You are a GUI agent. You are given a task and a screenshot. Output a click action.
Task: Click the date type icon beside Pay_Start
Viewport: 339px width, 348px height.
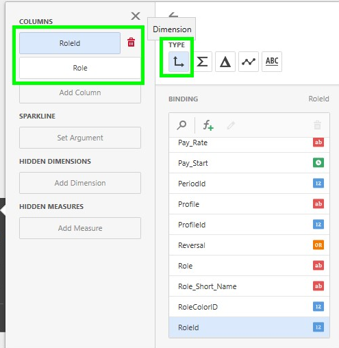318,162
